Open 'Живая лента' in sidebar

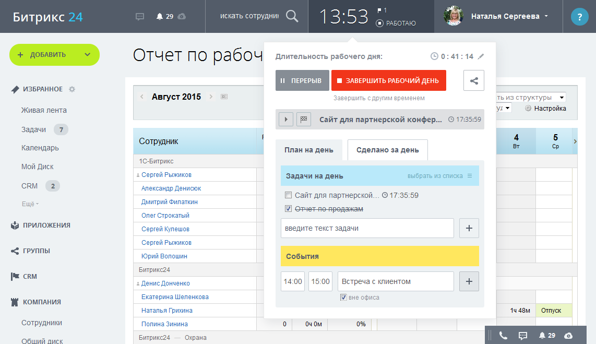[x=44, y=110]
